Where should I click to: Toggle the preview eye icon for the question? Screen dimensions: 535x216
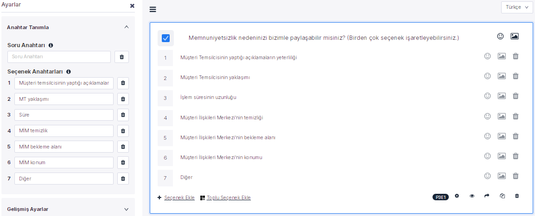click(x=472, y=196)
